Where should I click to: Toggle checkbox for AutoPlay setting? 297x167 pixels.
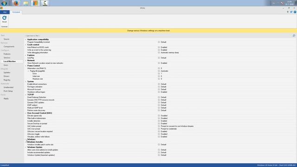tap(159, 58)
